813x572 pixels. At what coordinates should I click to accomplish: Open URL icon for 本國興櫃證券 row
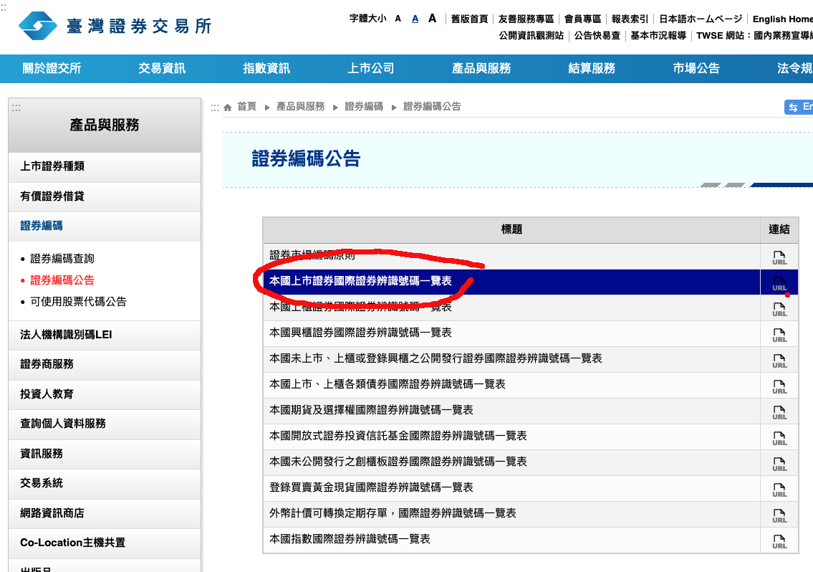(x=779, y=334)
